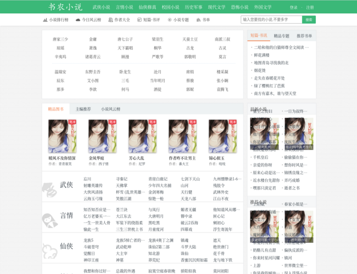The image size is (357, 274).
Task: Open author 唐七公子 link
Action: pos(125,39)
